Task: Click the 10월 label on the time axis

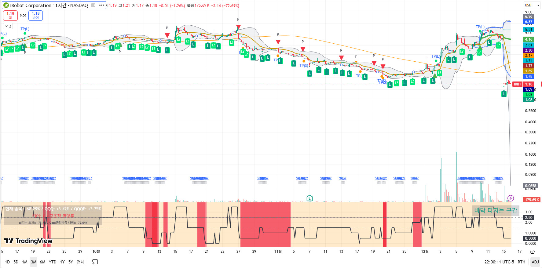Action: coord(96,252)
